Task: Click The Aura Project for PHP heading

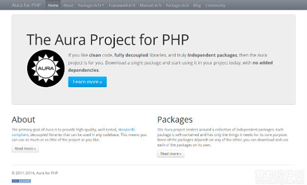Action: pos(108,40)
